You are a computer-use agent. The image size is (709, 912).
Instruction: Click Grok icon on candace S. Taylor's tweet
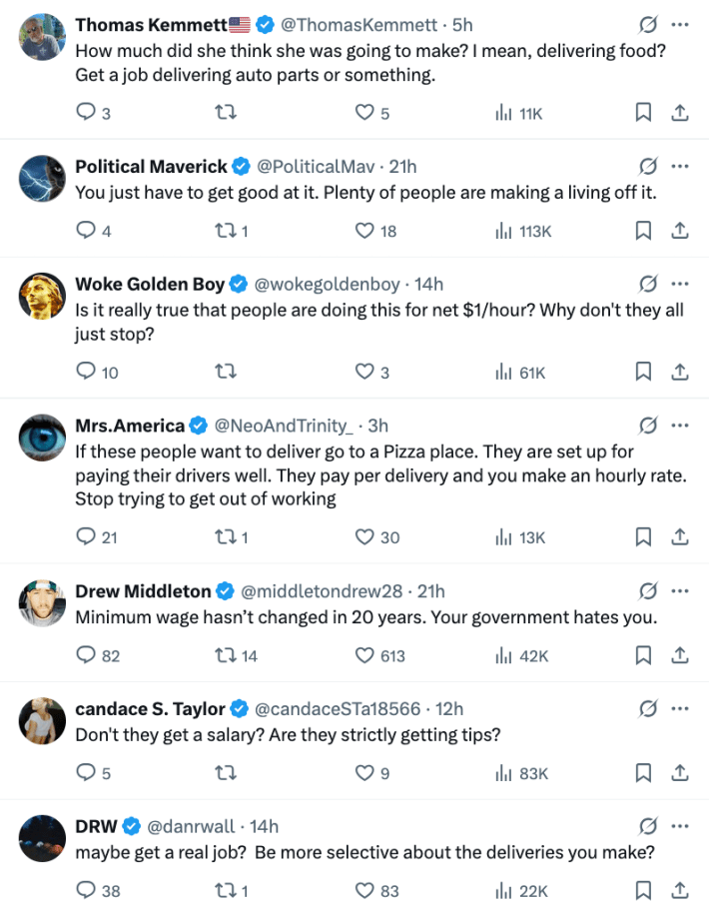[x=647, y=708]
